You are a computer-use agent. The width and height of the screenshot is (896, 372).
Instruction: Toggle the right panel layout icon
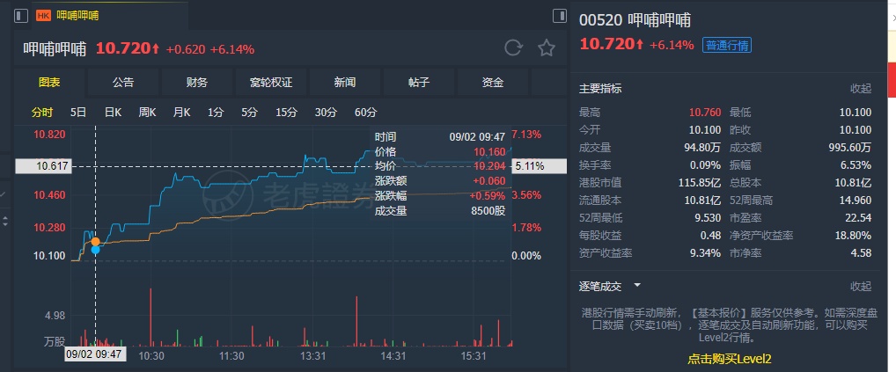560,16
